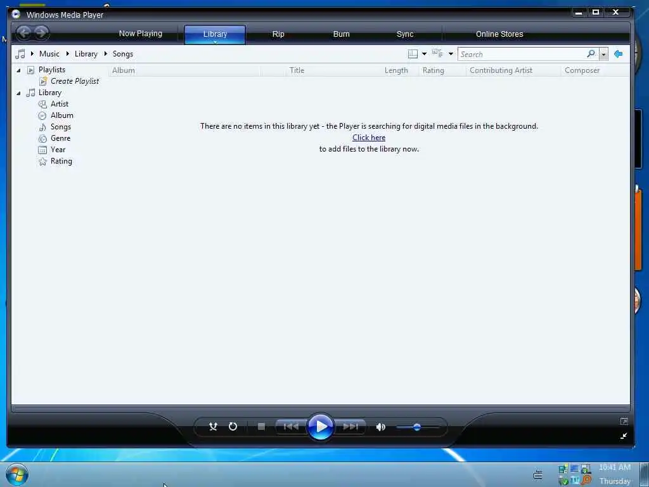Click the Artist icon in the tree

pos(42,105)
